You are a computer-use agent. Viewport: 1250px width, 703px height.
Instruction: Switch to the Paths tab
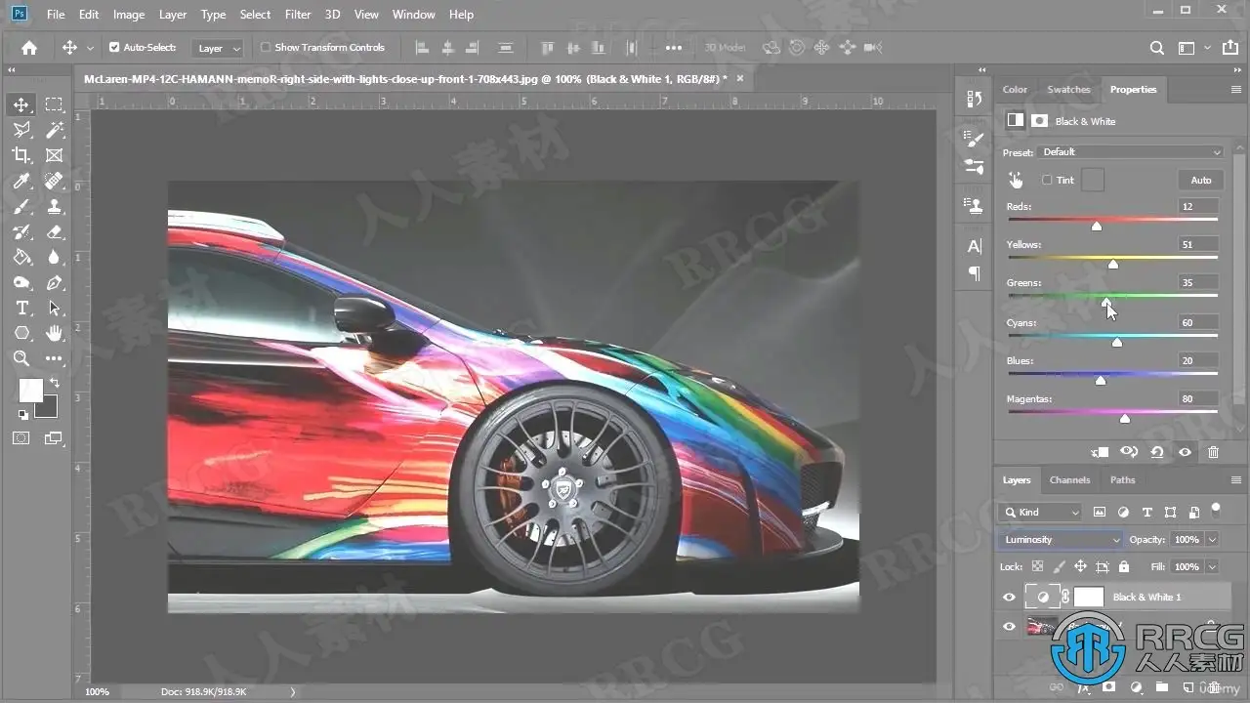[1123, 479]
